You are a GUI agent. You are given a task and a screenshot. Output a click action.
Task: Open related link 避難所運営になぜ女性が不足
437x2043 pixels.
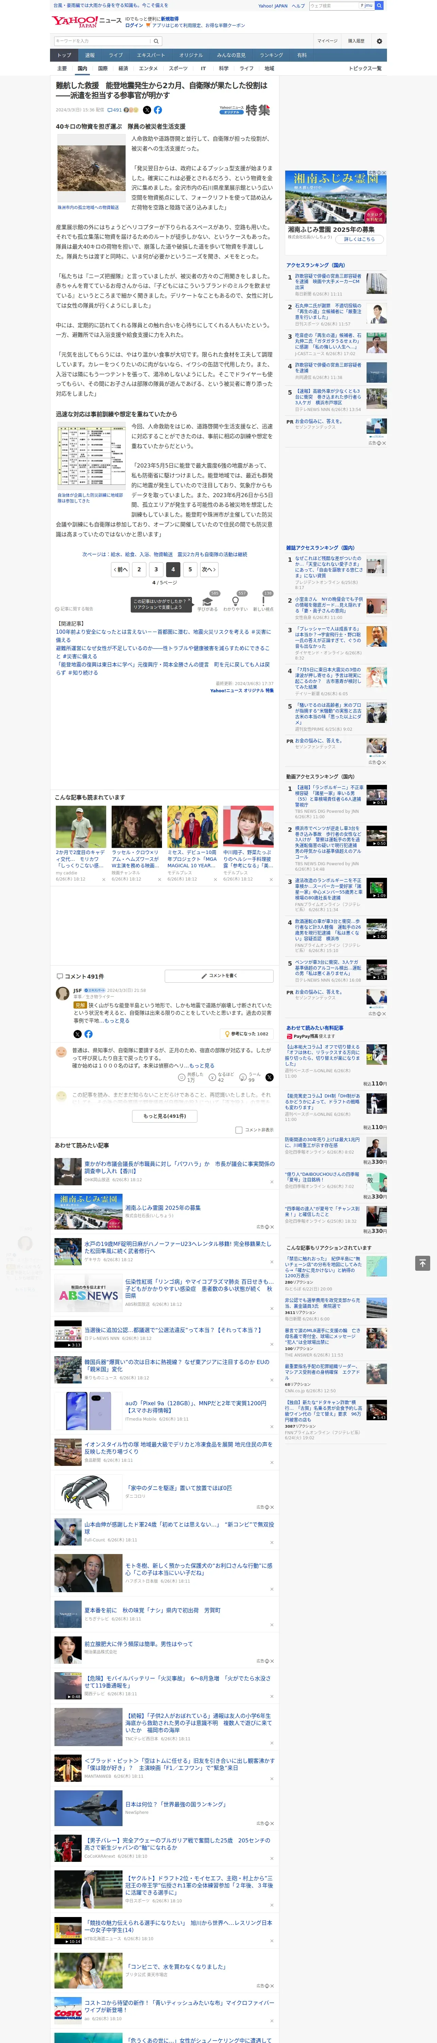click(x=163, y=652)
